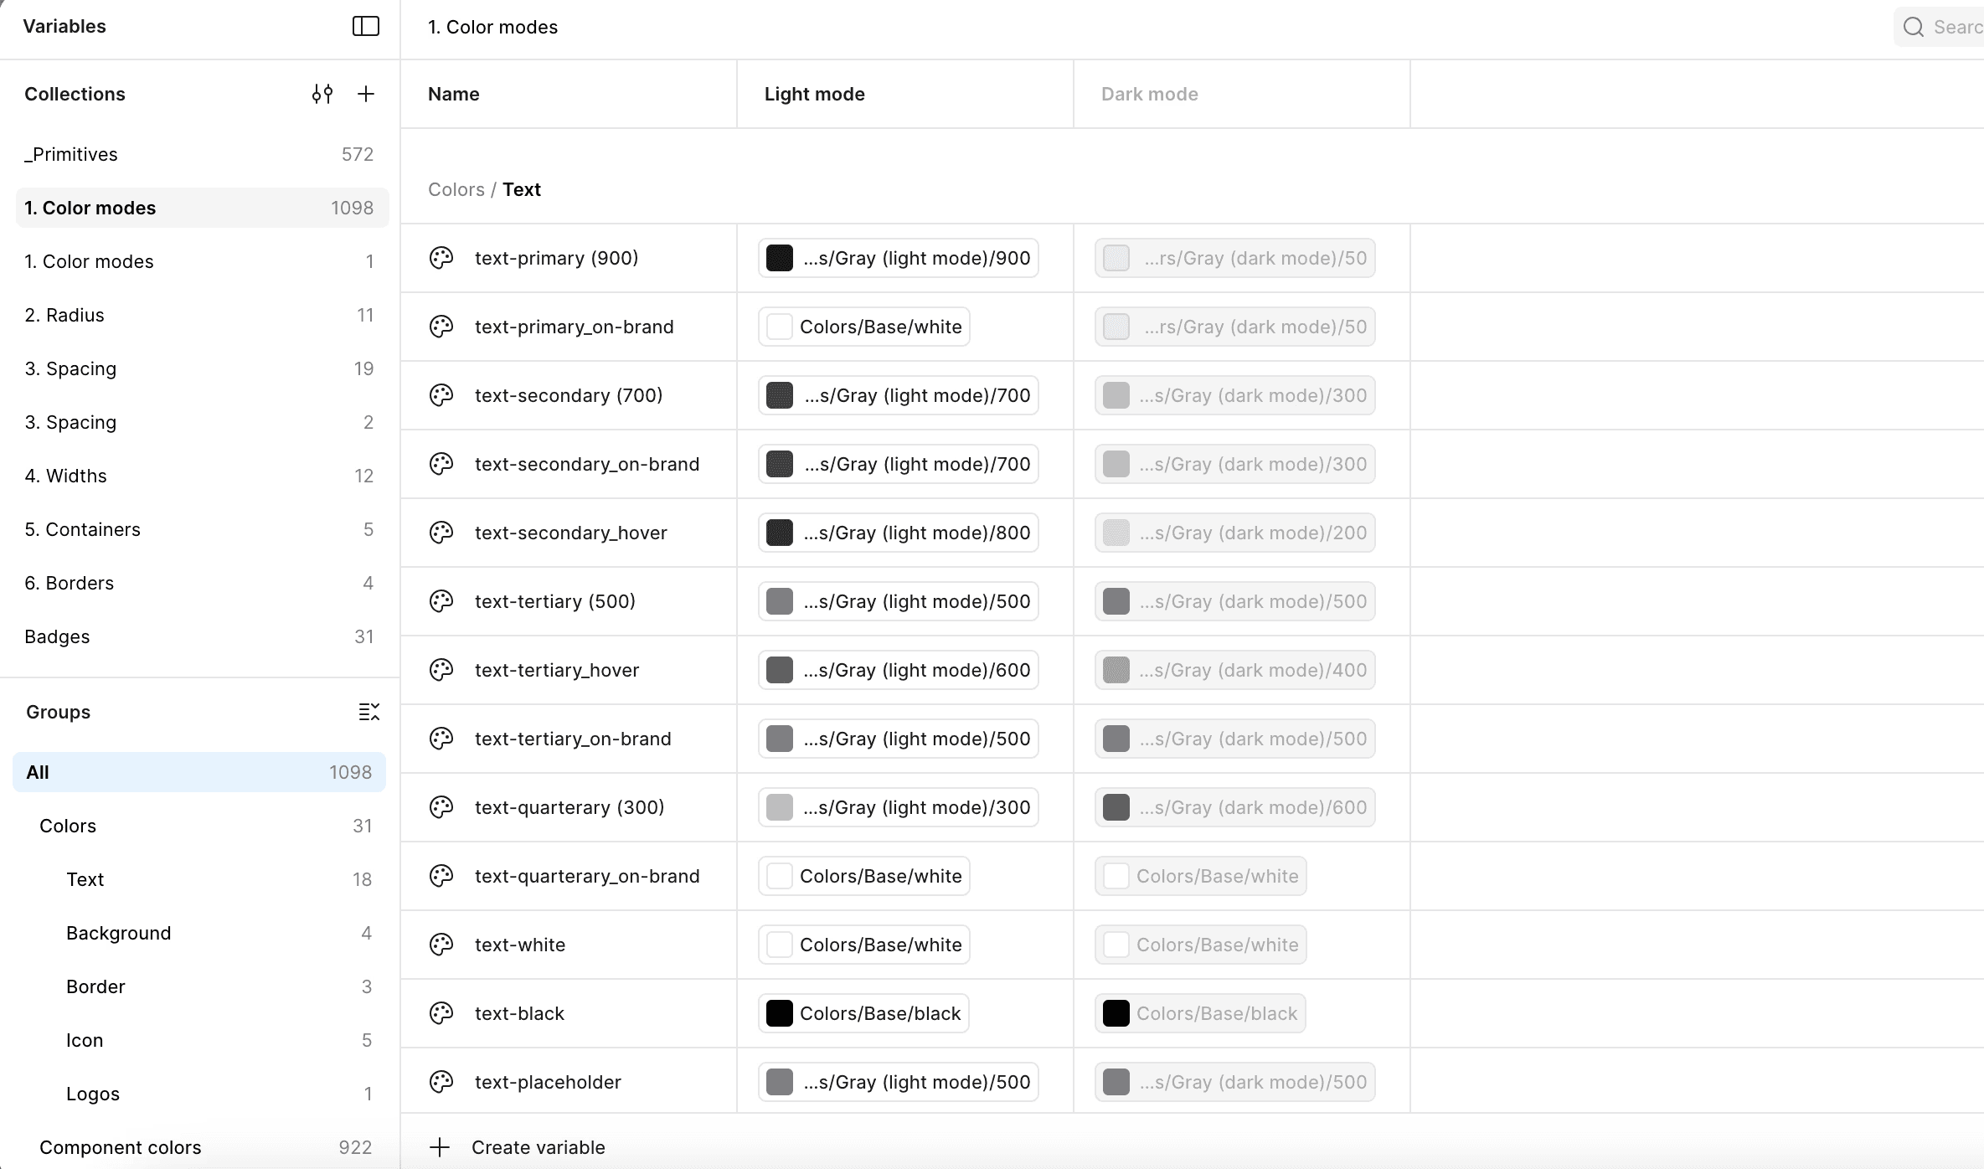The width and height of the screenshot is (1984, 1169).
Task: Click the search magnifier icon
Action: click(1913, 27)
